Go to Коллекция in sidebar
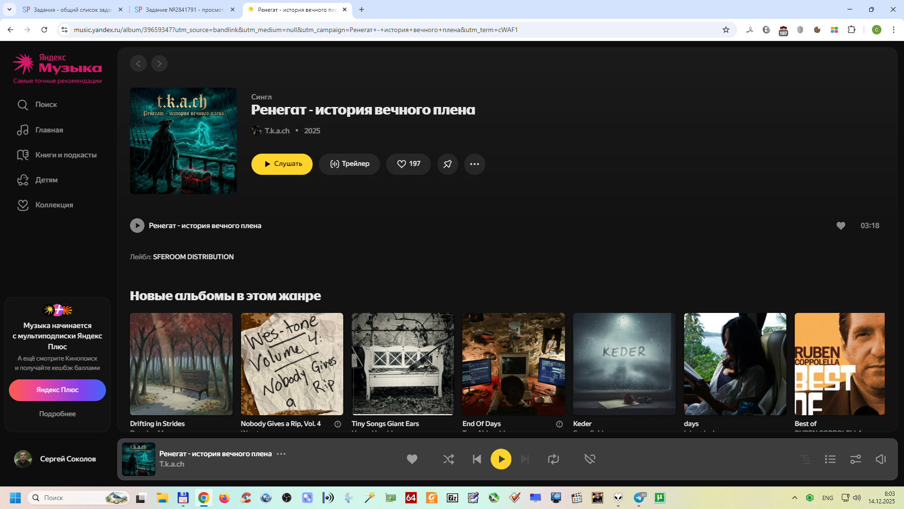The width and height of the screenshot is (904, 509). point(54,205)
